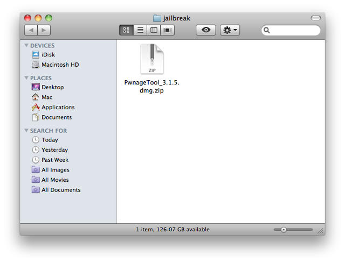Click the Back navigation button

31,31
